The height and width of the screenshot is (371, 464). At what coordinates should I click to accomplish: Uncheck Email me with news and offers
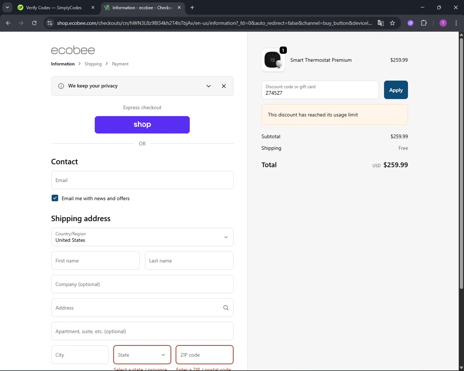pos(55,198)
